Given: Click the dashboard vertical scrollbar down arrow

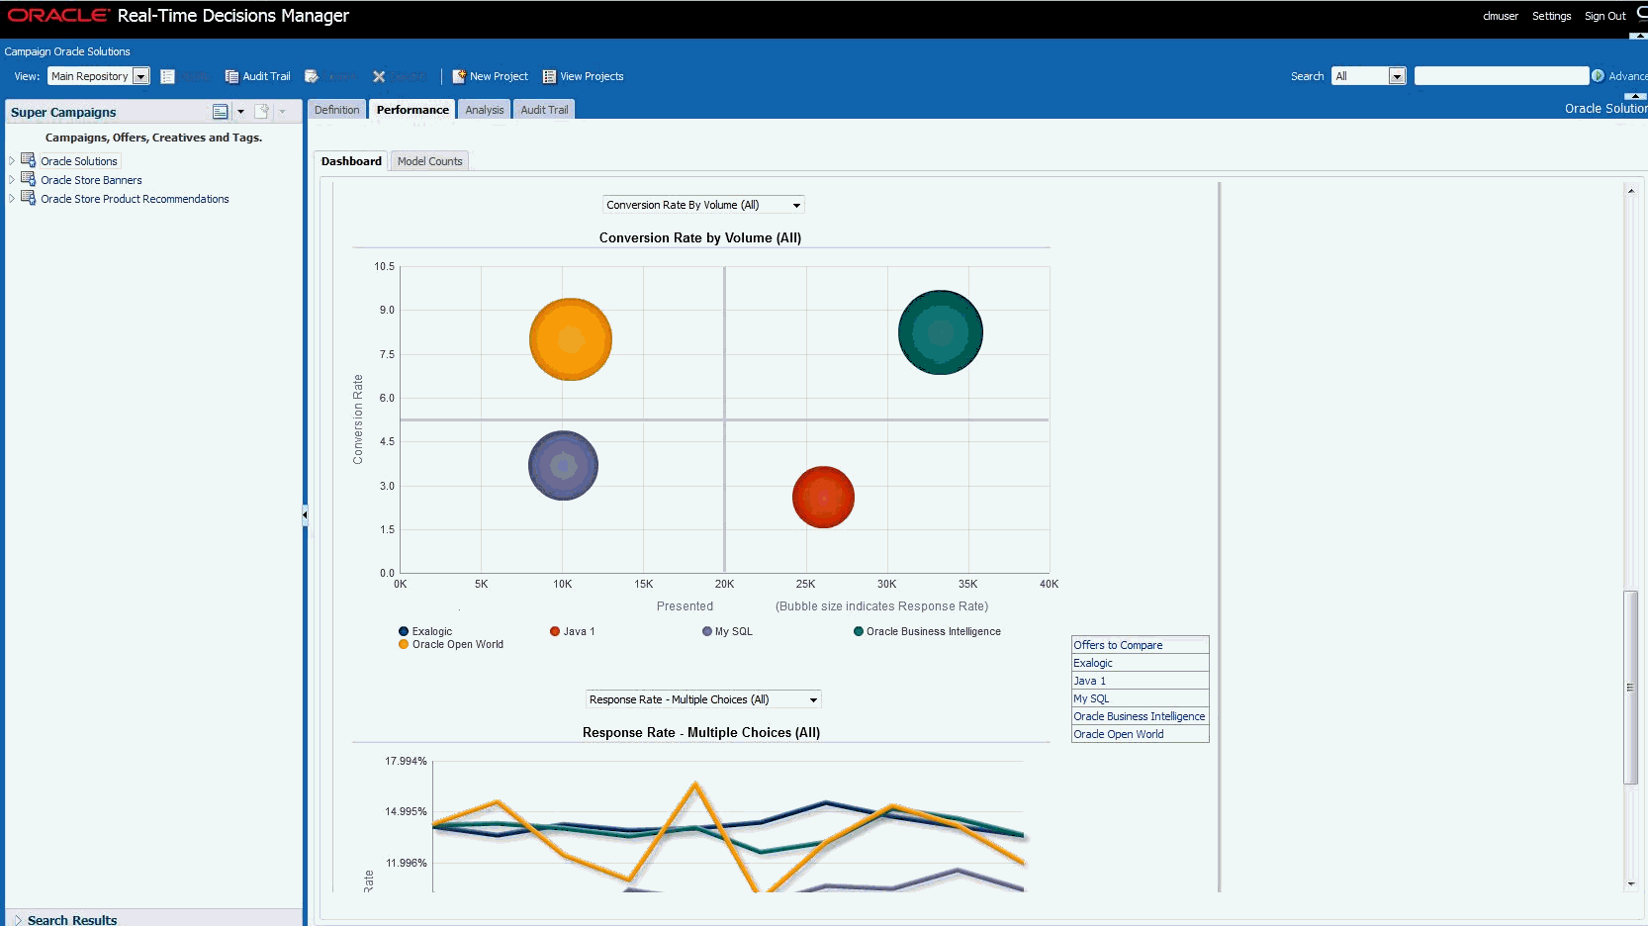Looking at the screenshot, I should pos(1631,884).
